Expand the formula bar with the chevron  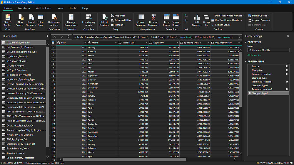click(x=240, y=37)
